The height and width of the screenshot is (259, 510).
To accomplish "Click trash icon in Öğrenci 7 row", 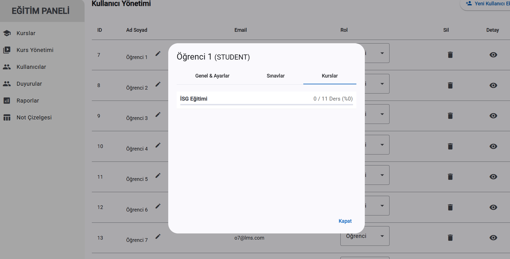I will (x=450, y=238).
